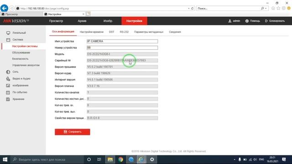Image resolution: width=292 pixels, height=164 pixels.
Task: Switch to the Сведения tab
Action: click(175, 32)
